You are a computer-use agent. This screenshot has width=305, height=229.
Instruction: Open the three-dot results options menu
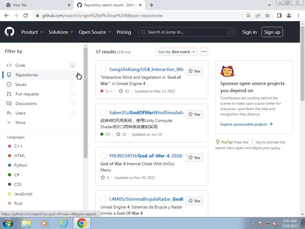204,52
